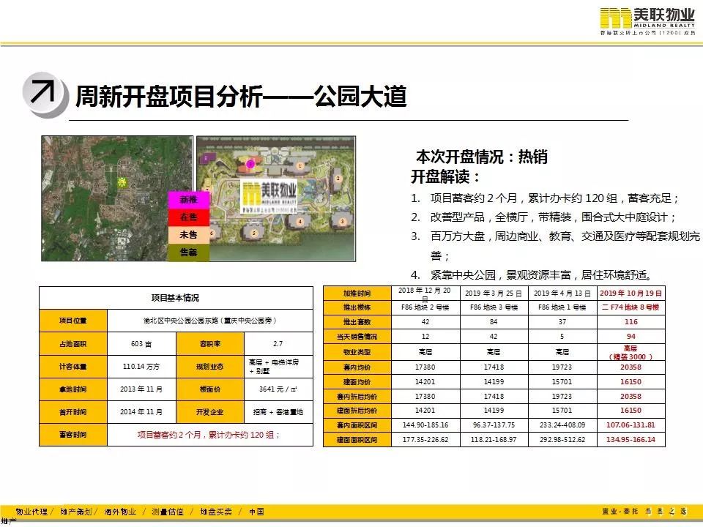The width and height of the screenshot is (703, 527).
Task: Click the 容积率 label cell
Action: point(210,344)
